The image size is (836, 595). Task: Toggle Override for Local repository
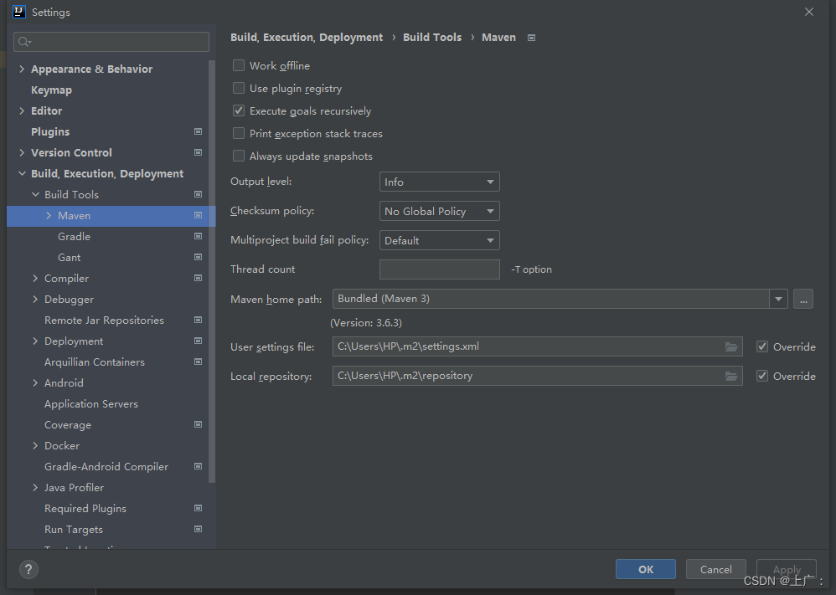click(x=762, y=376)
